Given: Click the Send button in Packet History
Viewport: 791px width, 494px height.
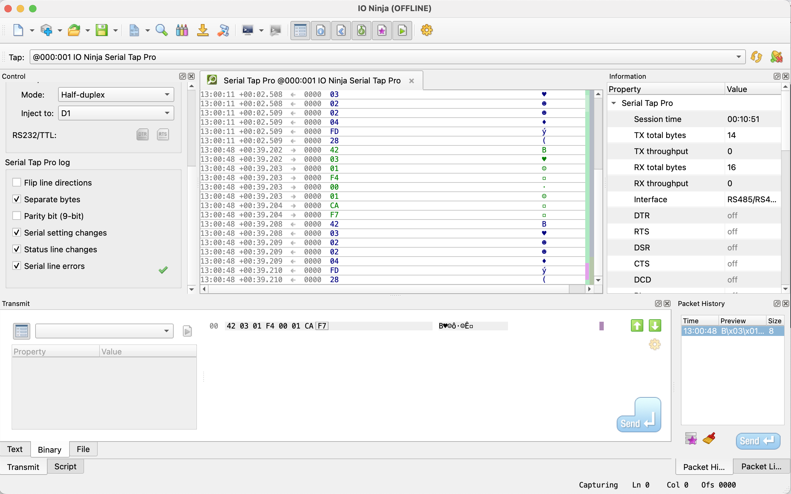Looking at the screenshot, I should (x=758, y=441).
